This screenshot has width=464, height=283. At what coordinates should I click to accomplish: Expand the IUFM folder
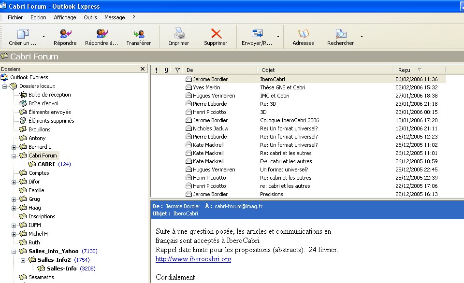tap(14, 226)
